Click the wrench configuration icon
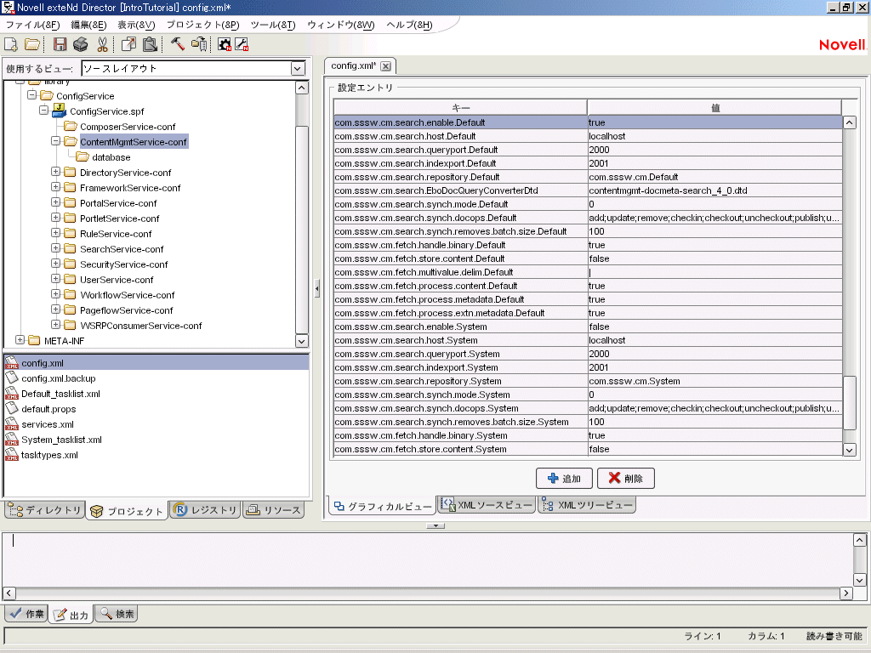The width and height of the screenshot is (871, 653). pos(242,44)
